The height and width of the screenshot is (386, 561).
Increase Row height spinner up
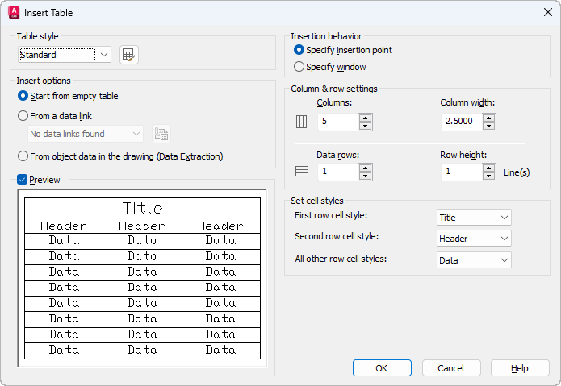(x=488, y=168)
